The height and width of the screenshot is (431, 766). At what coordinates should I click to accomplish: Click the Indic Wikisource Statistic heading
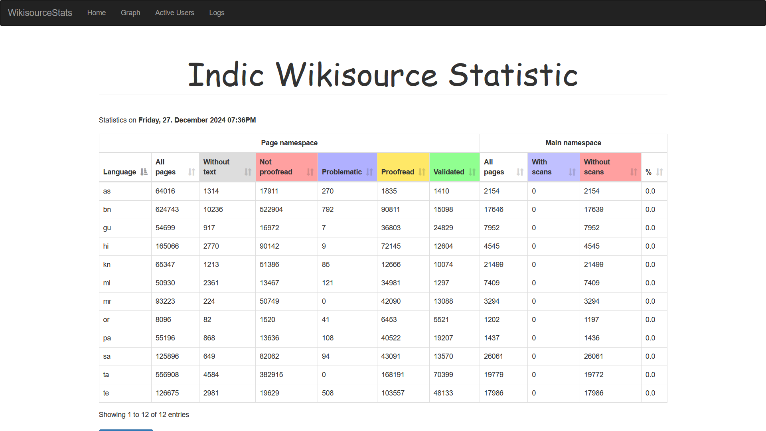tap(383, 75)
